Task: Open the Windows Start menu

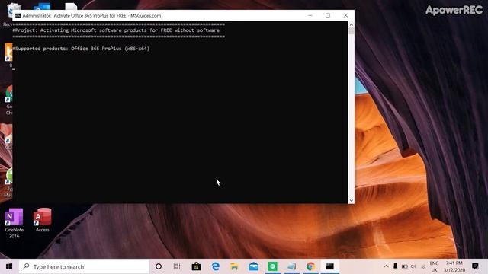Action: 9,266
